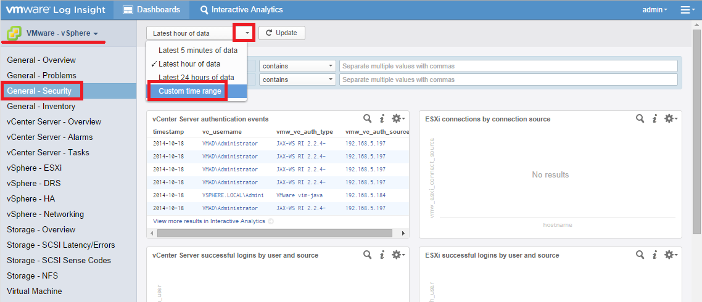Show info for ESXi connections by connection source

[655, 118]
